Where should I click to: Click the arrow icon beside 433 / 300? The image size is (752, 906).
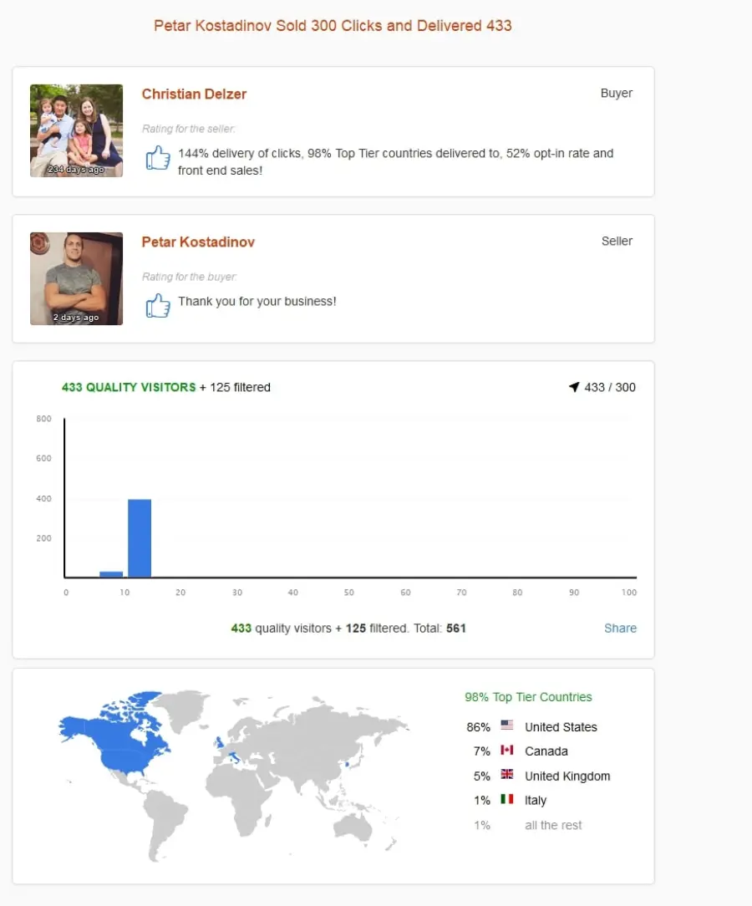tap(573, 387)
